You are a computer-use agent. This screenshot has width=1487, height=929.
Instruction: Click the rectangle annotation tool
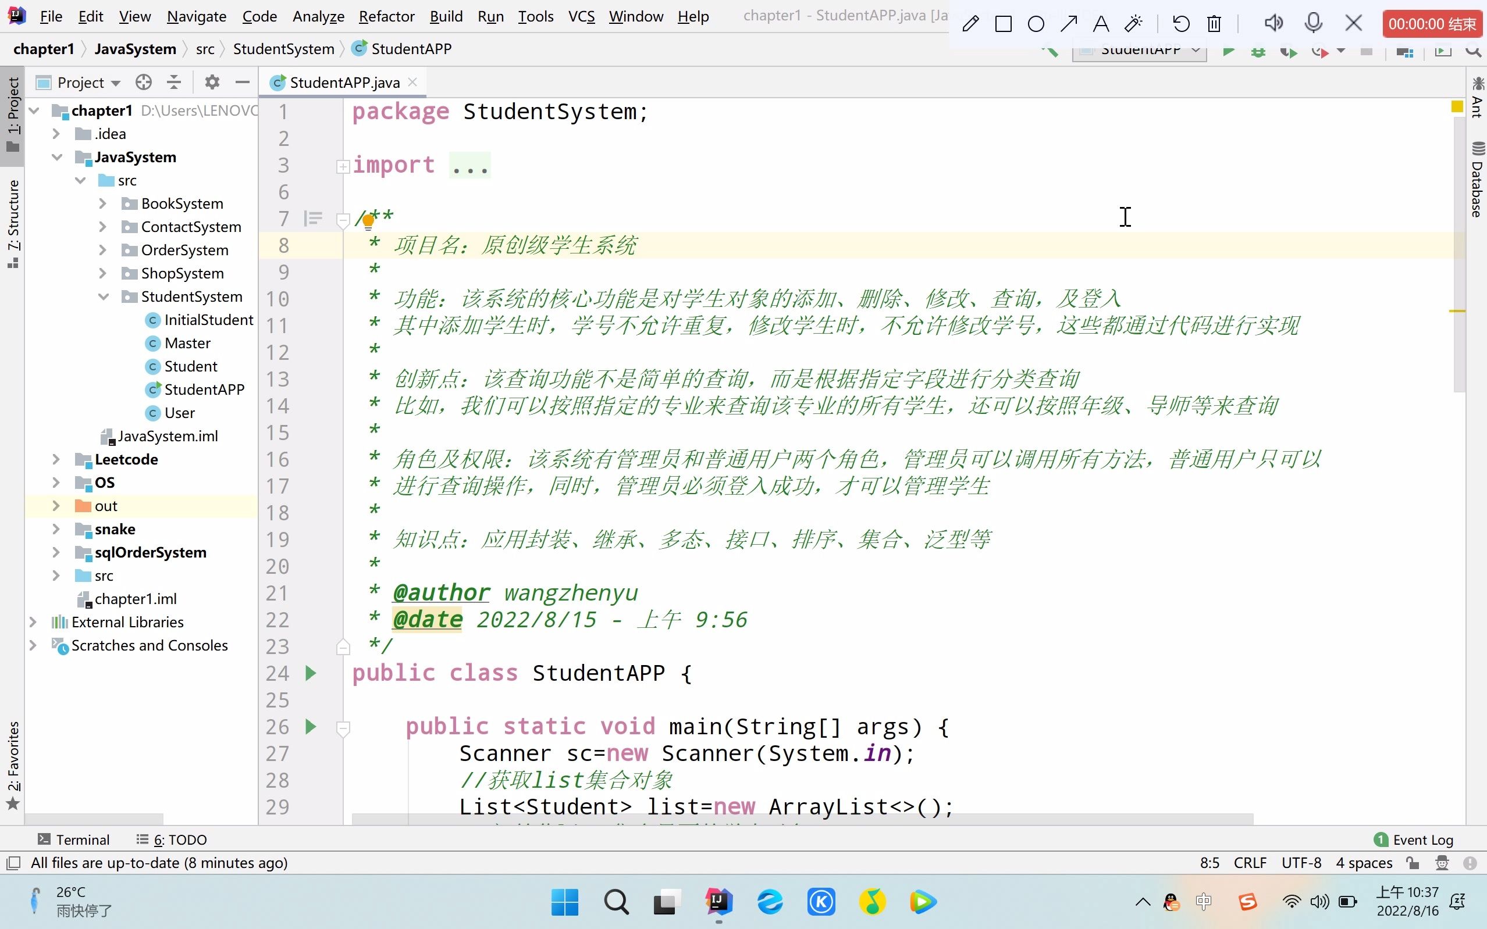point(1003,24)
